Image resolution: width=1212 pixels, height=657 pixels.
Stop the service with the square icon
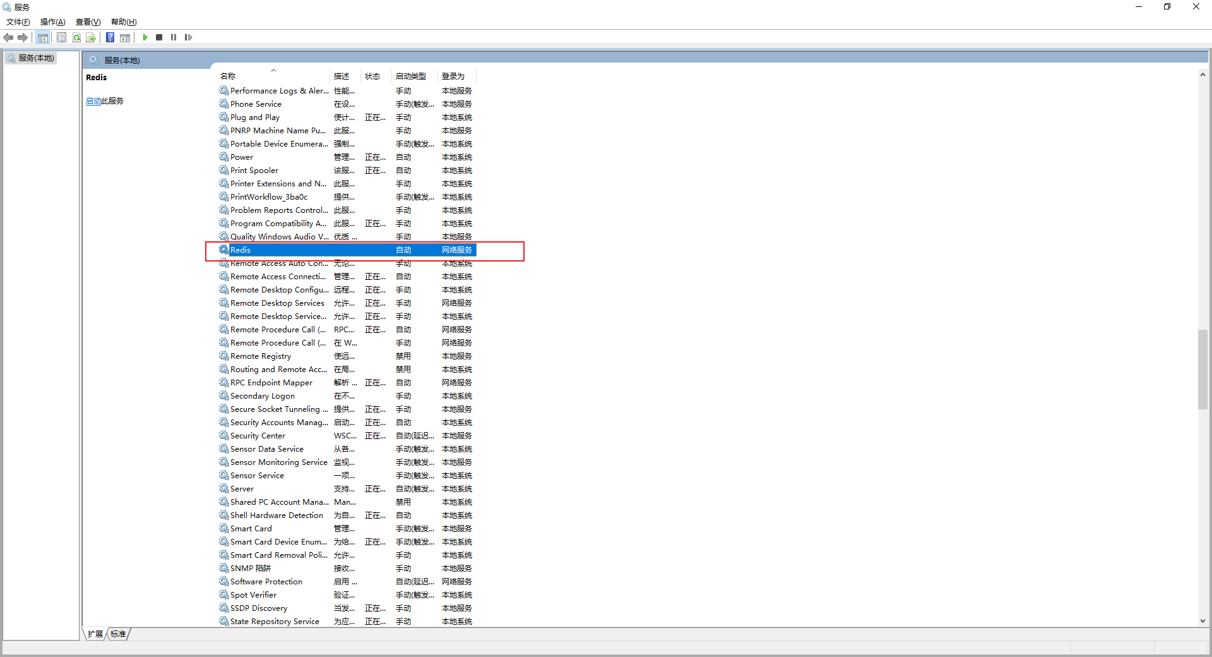coord(159,38)
